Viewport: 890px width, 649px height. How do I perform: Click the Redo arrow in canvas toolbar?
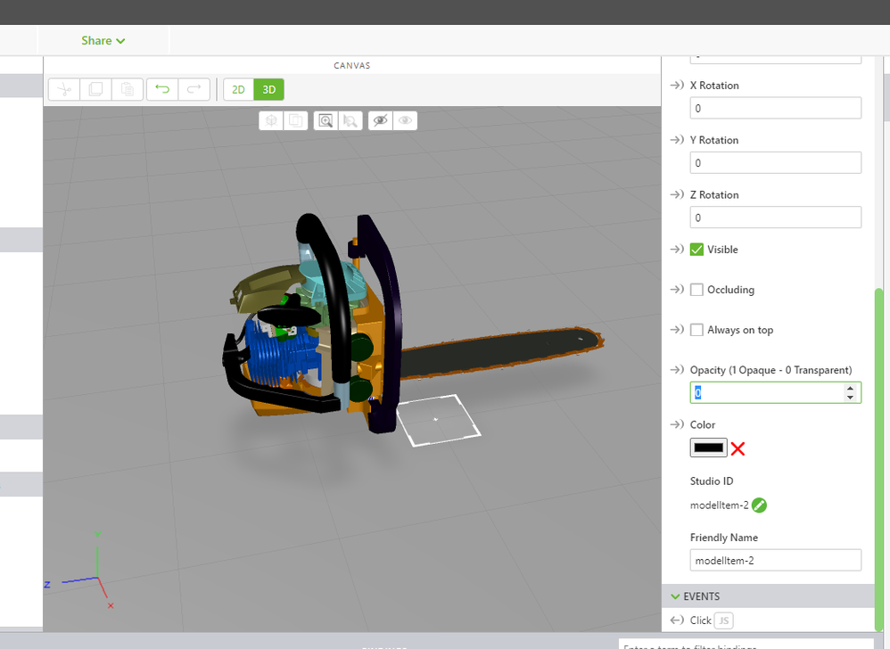194,89
